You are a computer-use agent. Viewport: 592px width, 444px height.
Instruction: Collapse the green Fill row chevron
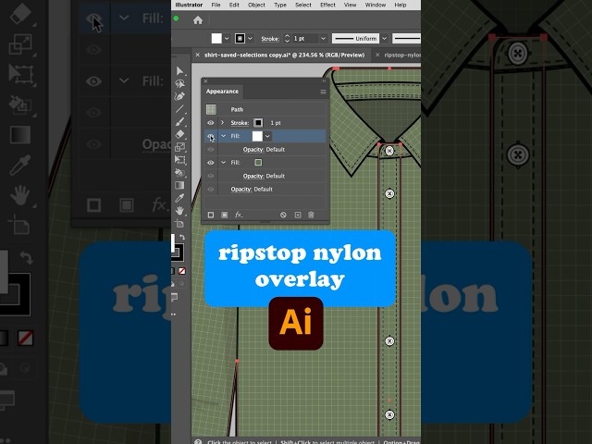tap(224, 163)
